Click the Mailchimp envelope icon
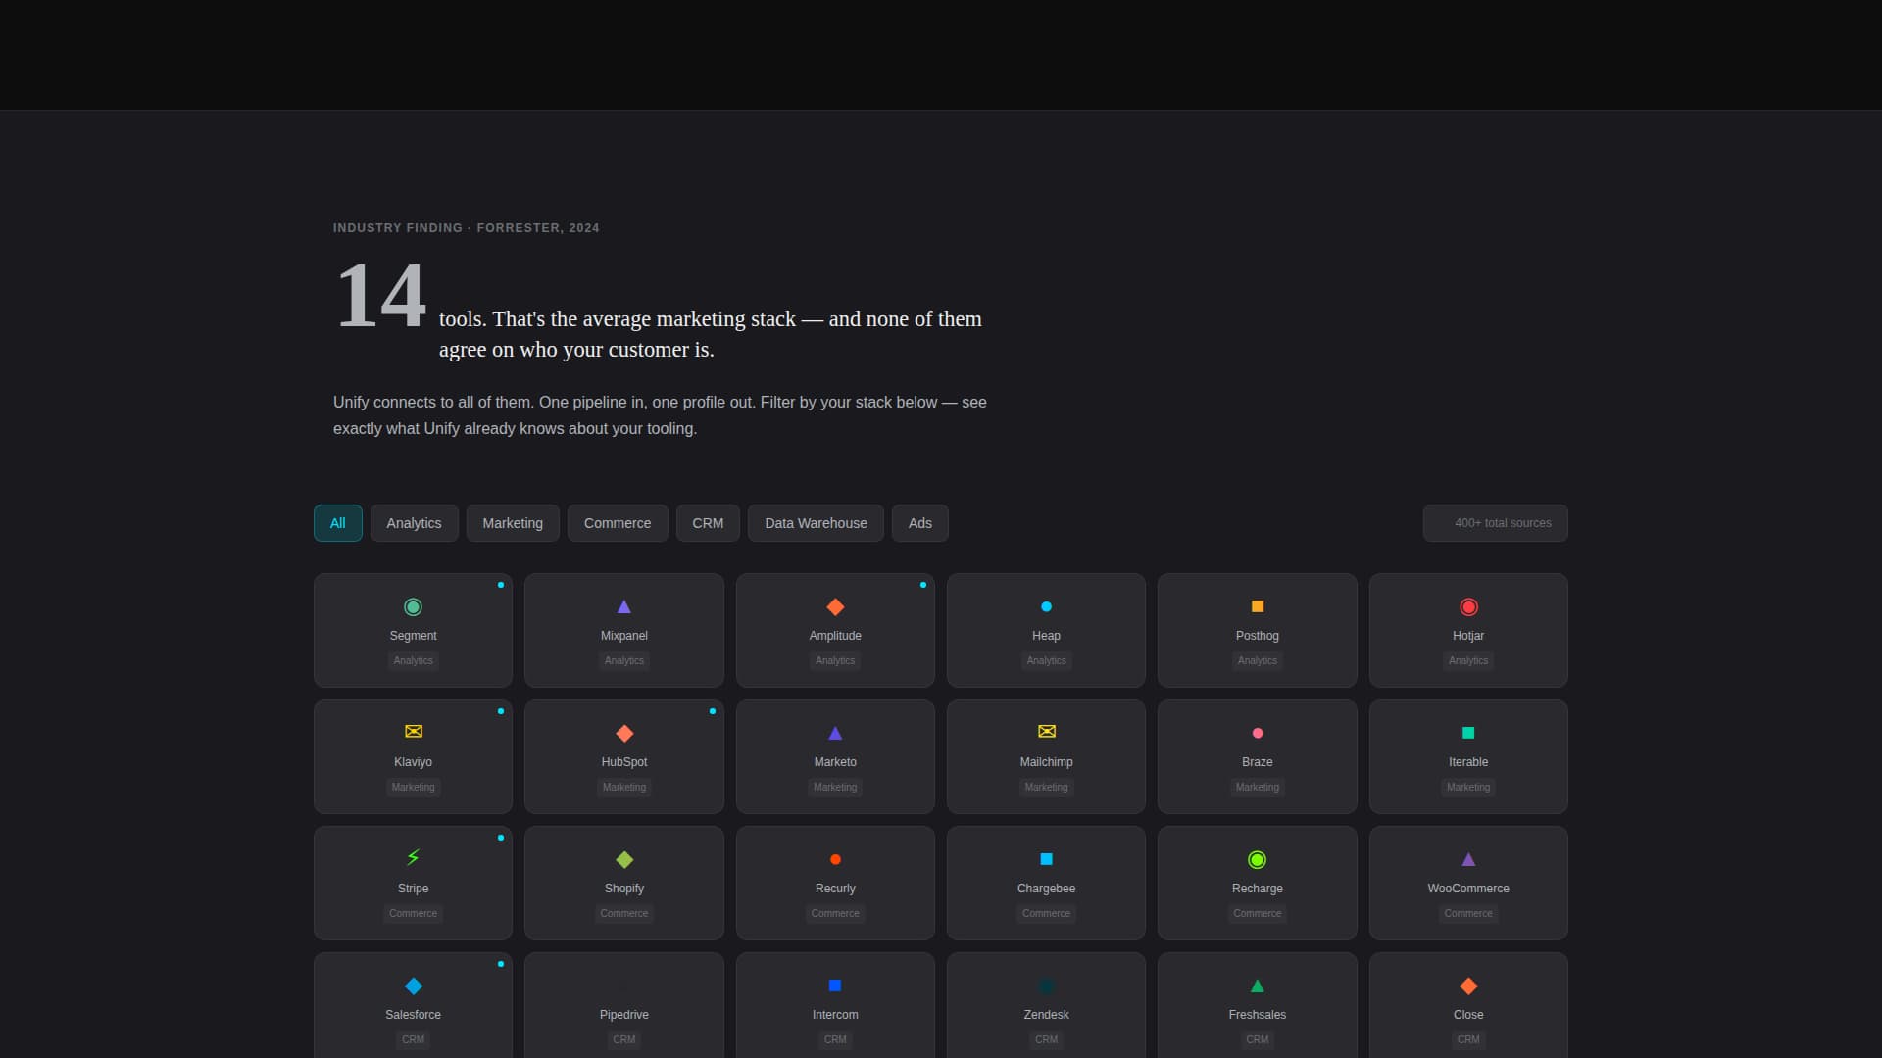This screenshot has height=1058, width=1882. (x=1047, y=732)
